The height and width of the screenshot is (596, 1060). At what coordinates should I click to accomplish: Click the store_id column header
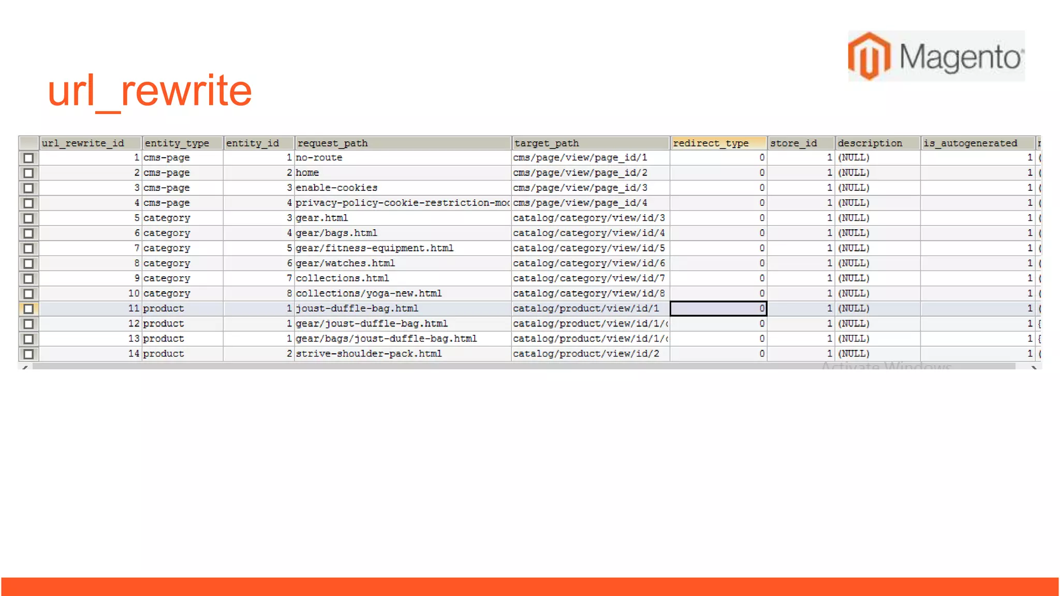(801, 143)
